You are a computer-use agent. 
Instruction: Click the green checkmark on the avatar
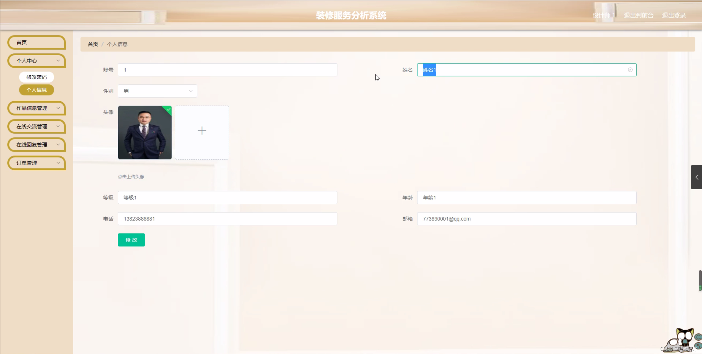coord(169,109)
